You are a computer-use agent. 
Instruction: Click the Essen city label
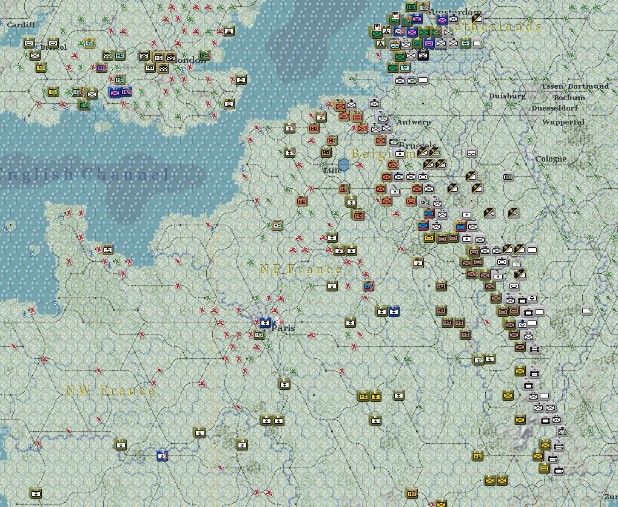[x=553, y=86]
